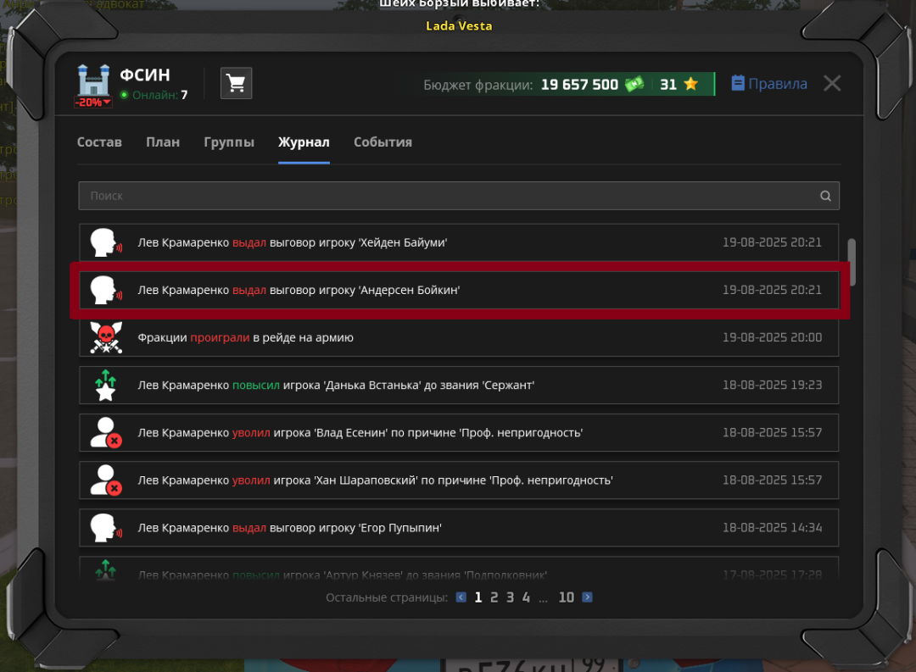Jump to journal page 10
Screen dimensions: 916x672
(x=566, y=597)
